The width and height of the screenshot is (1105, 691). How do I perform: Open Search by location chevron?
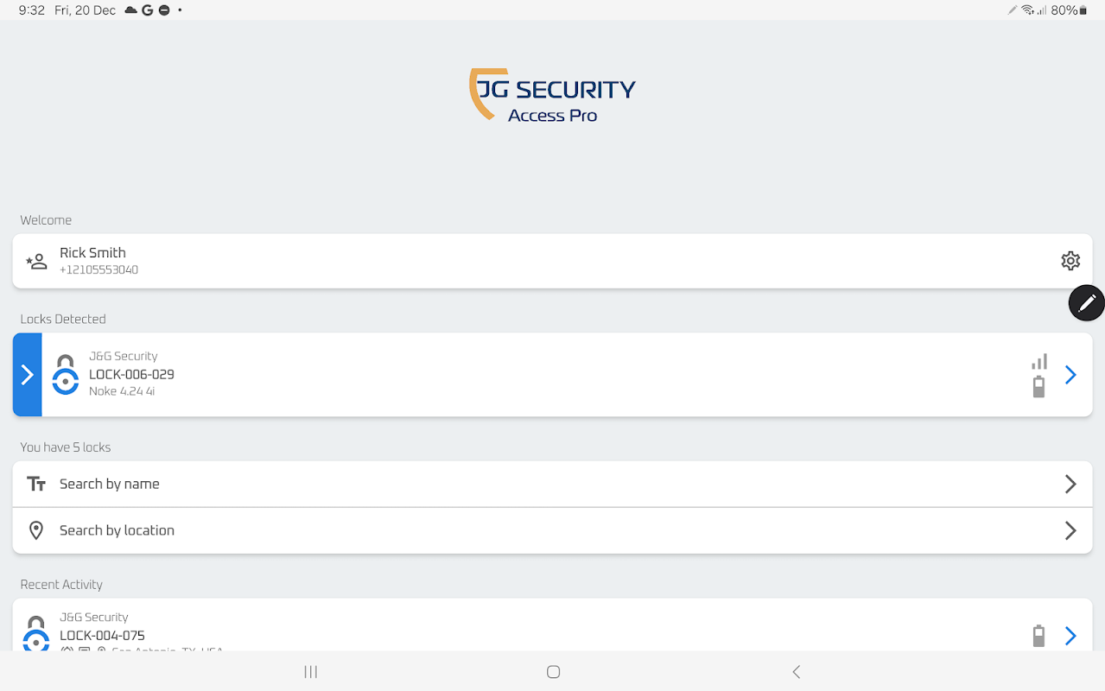pos(1070,530)
